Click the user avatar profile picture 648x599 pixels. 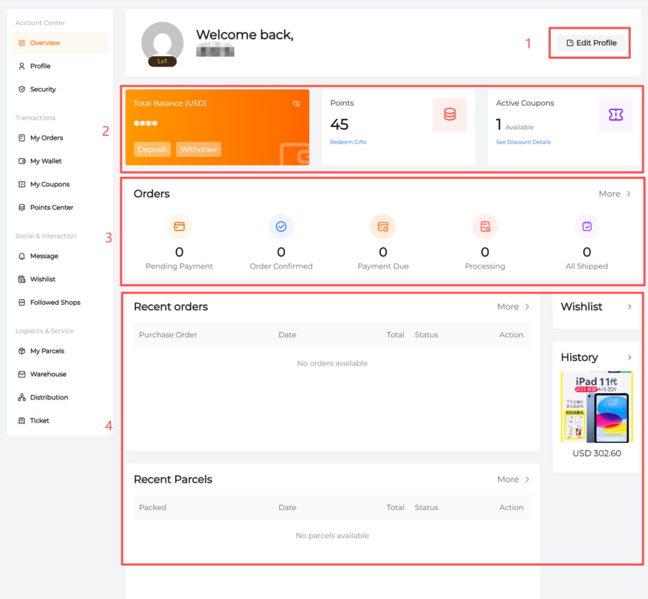163,43
